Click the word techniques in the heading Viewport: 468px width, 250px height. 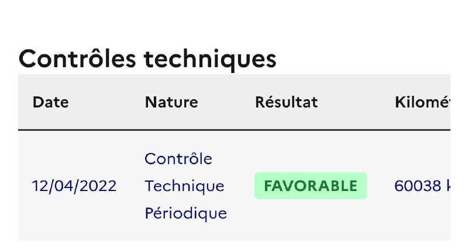[210, 59]
